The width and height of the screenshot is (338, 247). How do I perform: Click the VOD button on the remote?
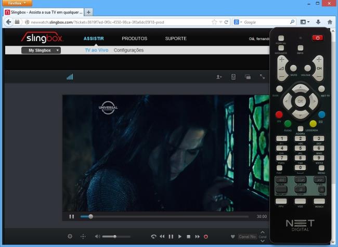(300, 201)
